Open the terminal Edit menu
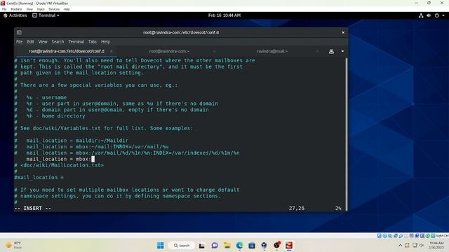Image resolution: width=449 pixels, height=252 pixels. click(30, 42)
